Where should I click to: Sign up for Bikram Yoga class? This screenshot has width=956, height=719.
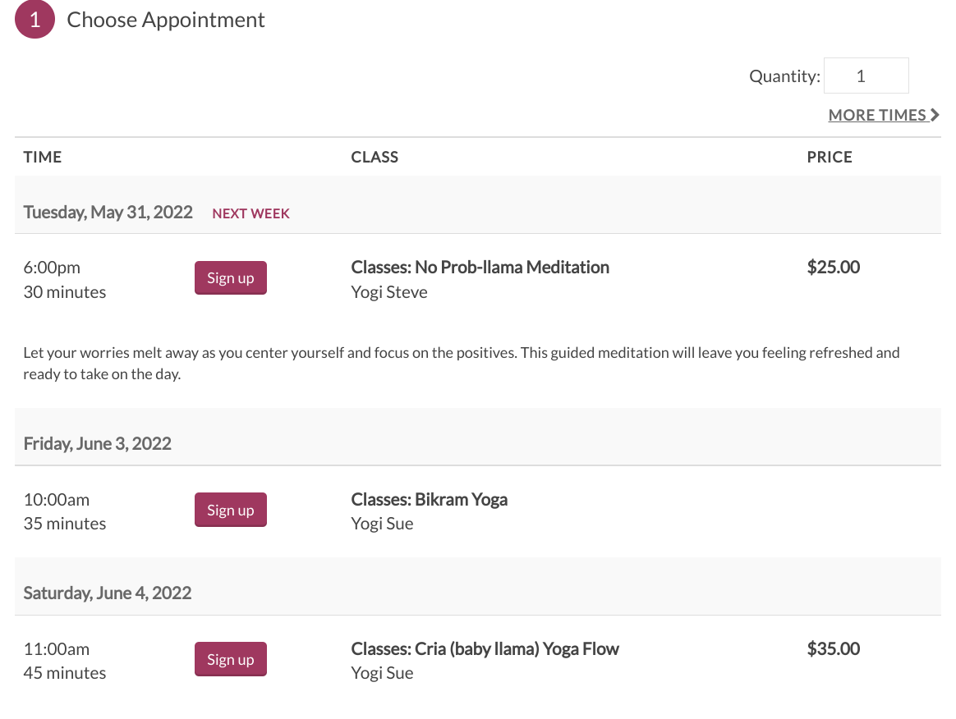(x=231, y=510)
